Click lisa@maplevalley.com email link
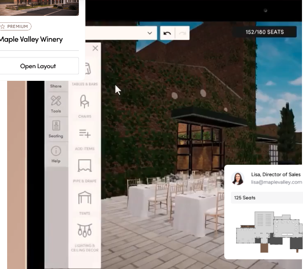The image size is (303, 269). click(x=277, y=182)
